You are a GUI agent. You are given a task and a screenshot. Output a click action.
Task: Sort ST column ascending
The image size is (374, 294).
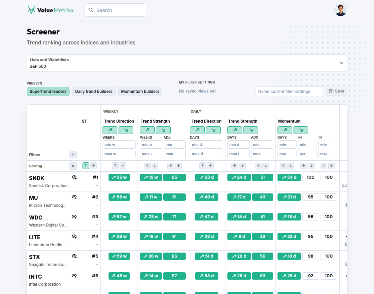(x=85, y=165)
